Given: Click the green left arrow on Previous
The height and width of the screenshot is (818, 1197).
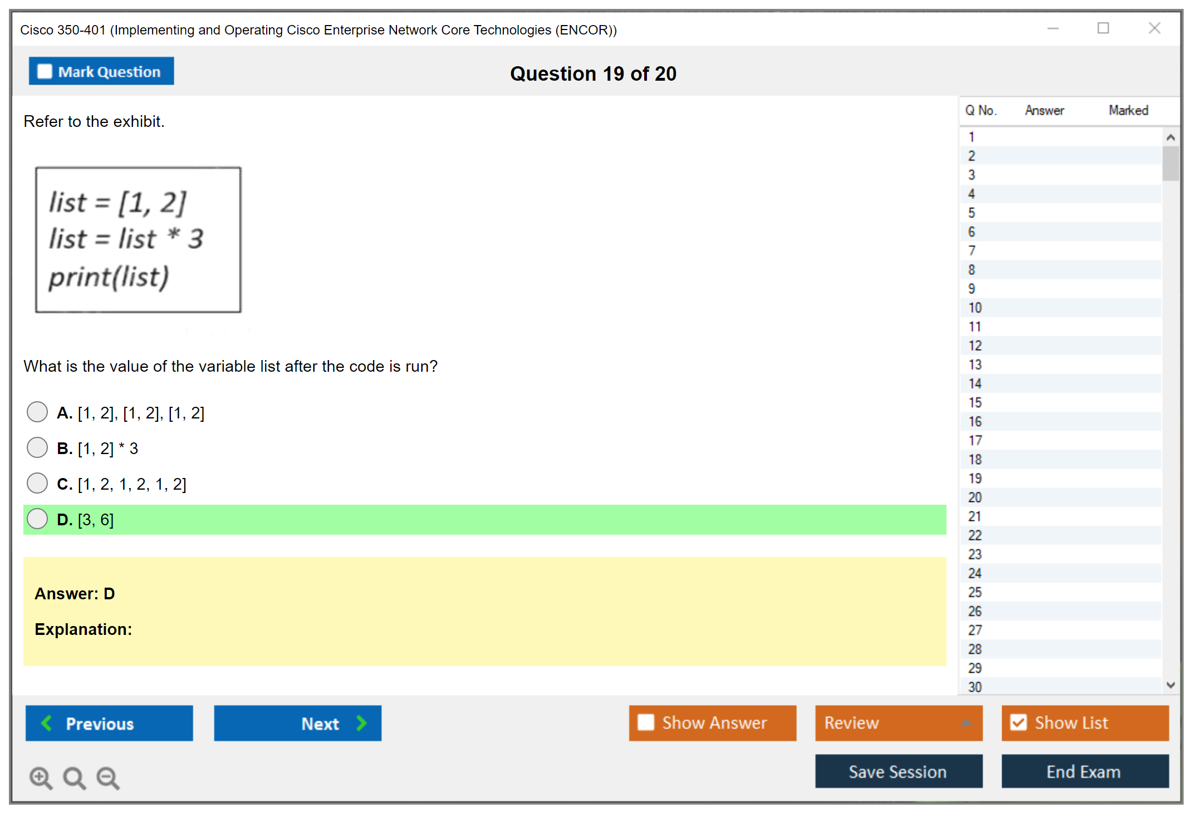Looking at the screenshot, I should coord(47,723).
